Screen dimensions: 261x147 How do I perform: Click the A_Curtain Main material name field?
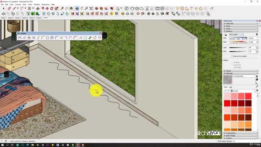244,76
